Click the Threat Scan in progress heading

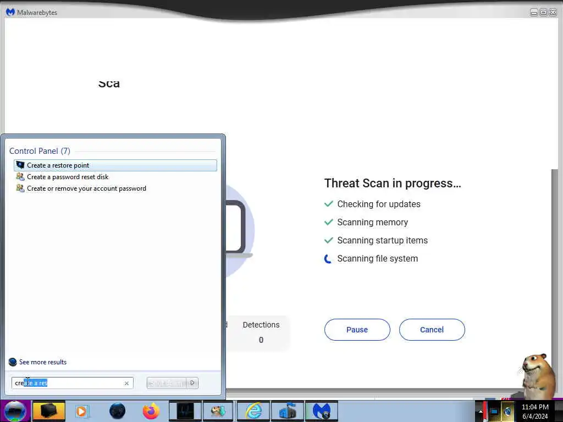[393, 184]
